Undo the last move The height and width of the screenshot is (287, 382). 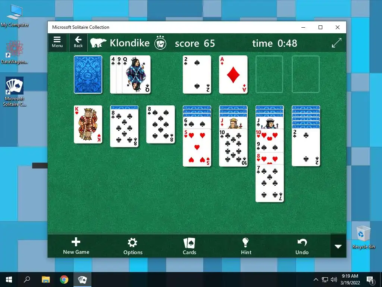pos(302,246)
